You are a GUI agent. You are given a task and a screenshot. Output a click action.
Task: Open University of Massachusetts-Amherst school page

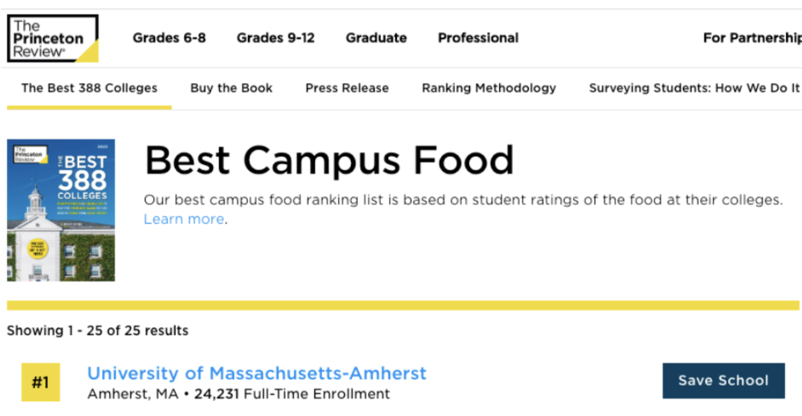click(x=257, y=373)
